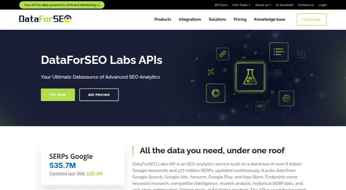346x190 pixels.
Task: Click the SEE PRICING button
Action: [x=99, y=95]
